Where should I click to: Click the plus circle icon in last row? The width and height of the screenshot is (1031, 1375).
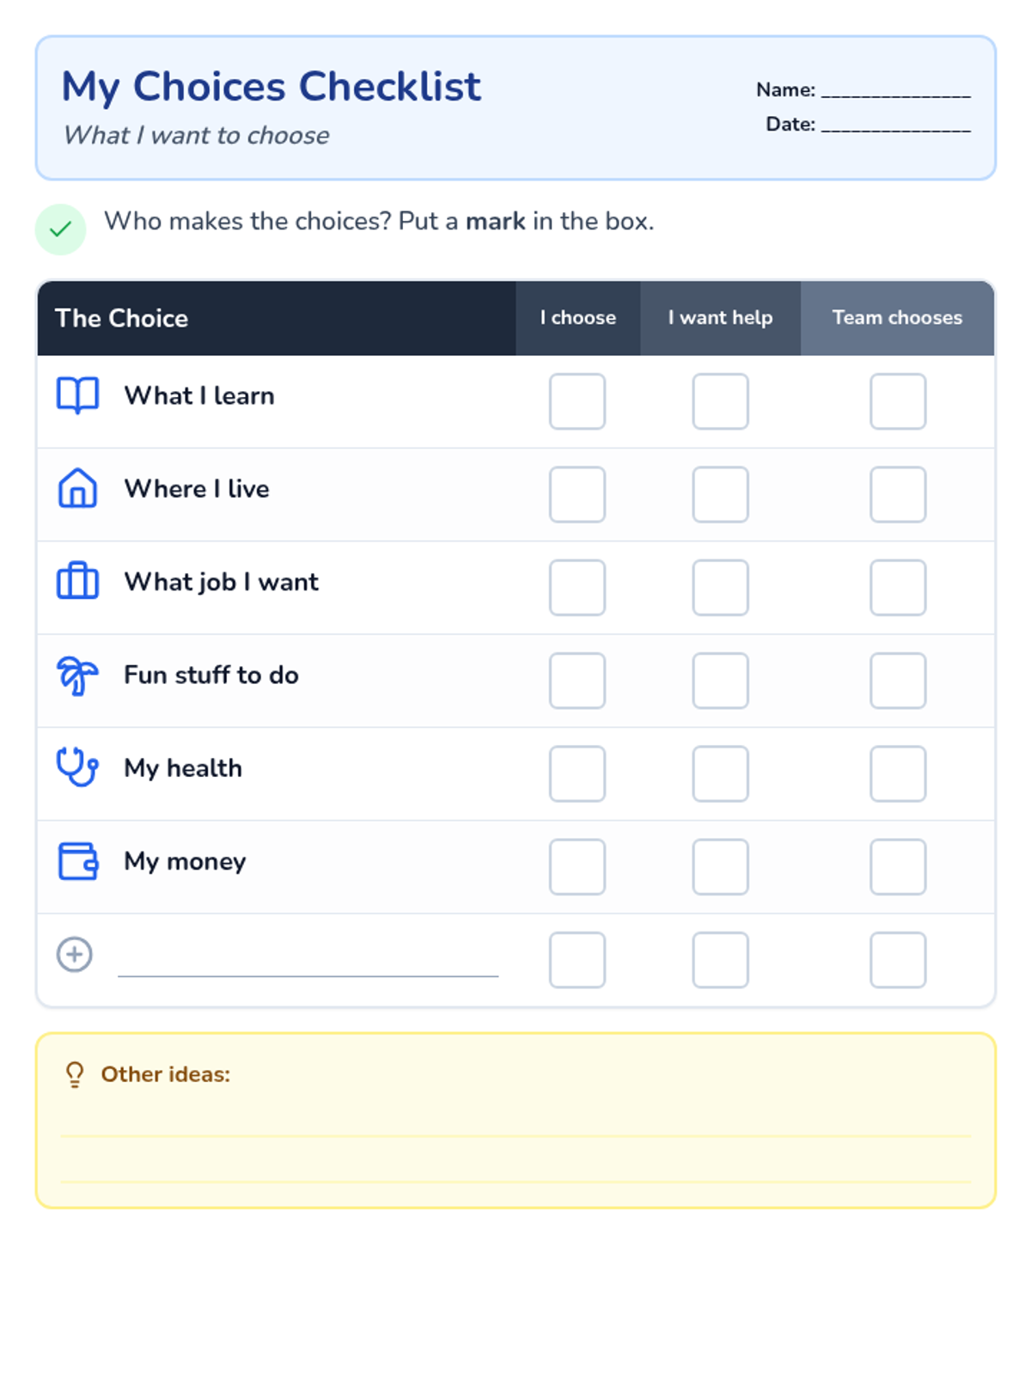pos(75,954)
